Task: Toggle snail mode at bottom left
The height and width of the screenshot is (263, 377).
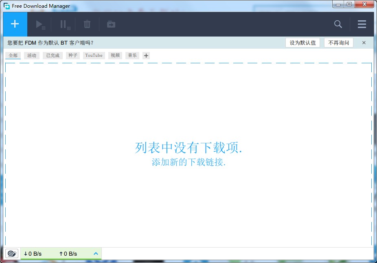Action: tap(12, 254)
